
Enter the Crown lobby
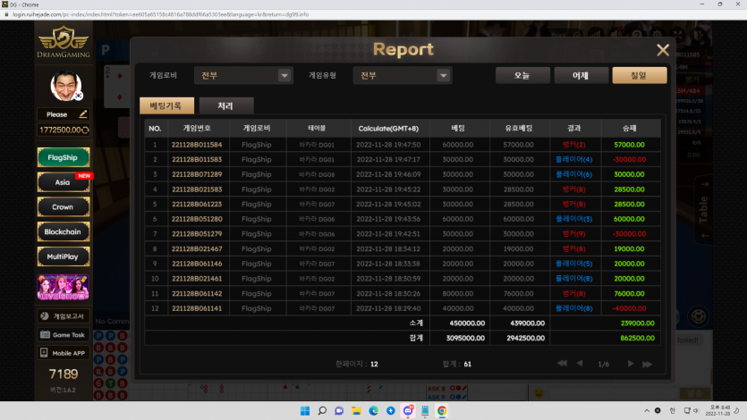[x=64, y=207]
